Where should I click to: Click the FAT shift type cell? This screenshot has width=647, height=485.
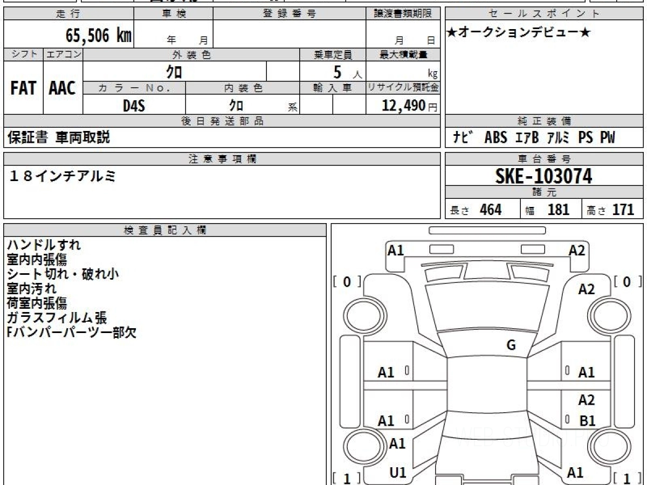pyautogui.click(x=23, y=88)
